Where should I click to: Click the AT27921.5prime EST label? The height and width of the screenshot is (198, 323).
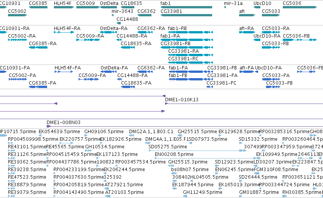point(124,185)
